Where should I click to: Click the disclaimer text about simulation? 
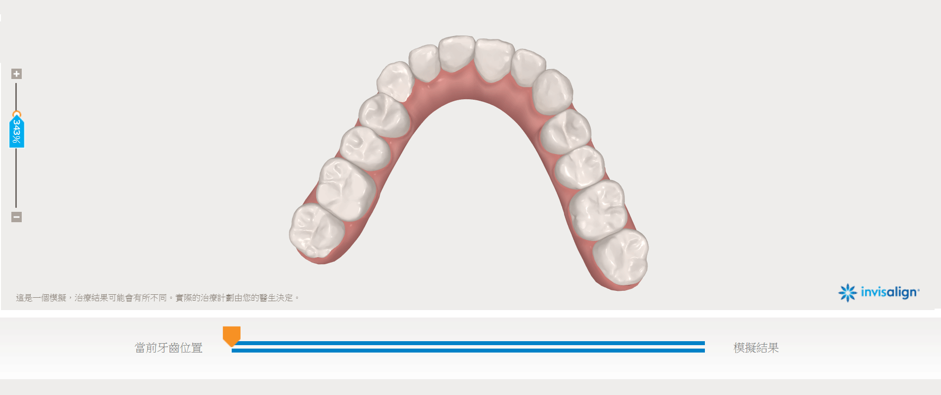click(158, 298)
